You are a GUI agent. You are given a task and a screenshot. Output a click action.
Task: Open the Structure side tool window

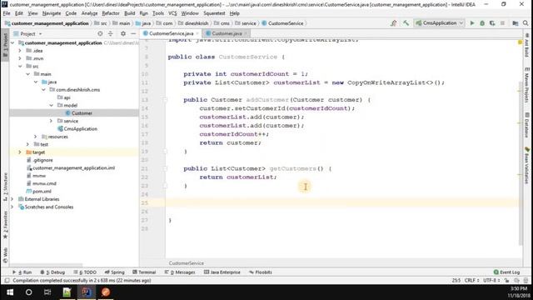[x=5, y=187]
